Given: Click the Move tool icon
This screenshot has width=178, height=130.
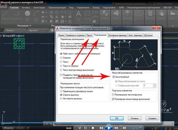Looking at the screenshot, I should tap(51, 12).
